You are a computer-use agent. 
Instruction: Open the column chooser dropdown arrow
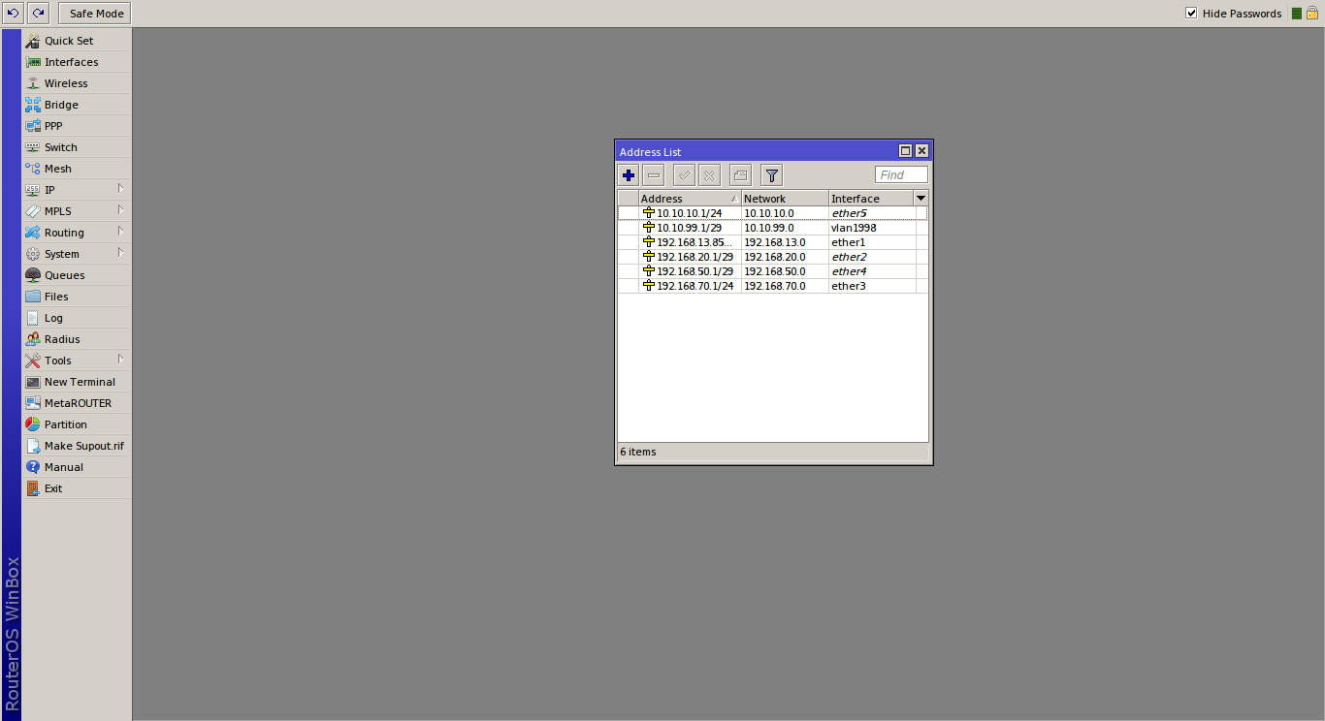921,198
